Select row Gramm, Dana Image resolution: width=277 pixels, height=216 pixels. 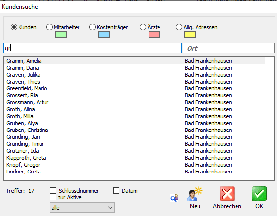[135, 68]
